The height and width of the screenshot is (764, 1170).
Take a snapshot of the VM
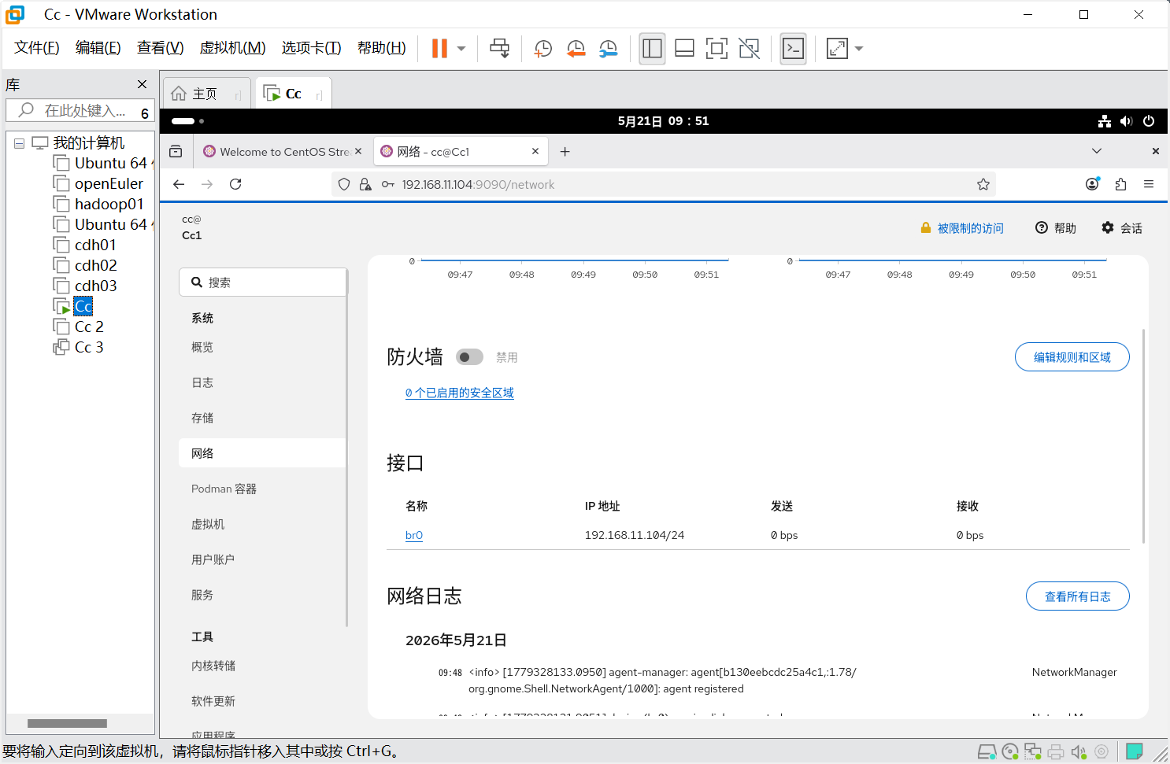coord(543,49)
